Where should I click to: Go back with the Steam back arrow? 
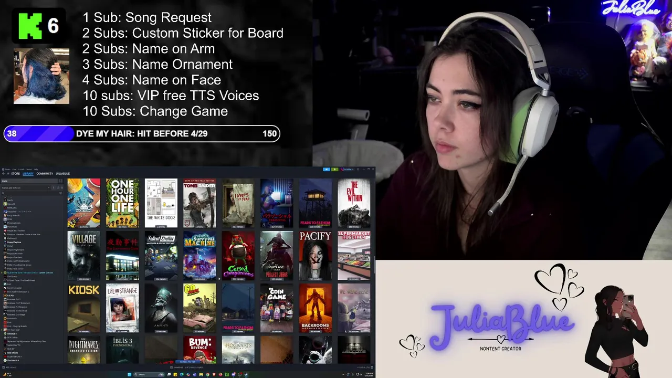(x=3, y=173)
